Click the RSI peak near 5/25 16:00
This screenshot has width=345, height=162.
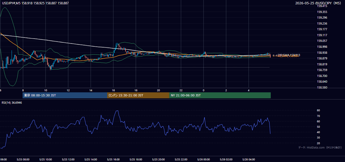pyautogui.click(x=117, y=111)
